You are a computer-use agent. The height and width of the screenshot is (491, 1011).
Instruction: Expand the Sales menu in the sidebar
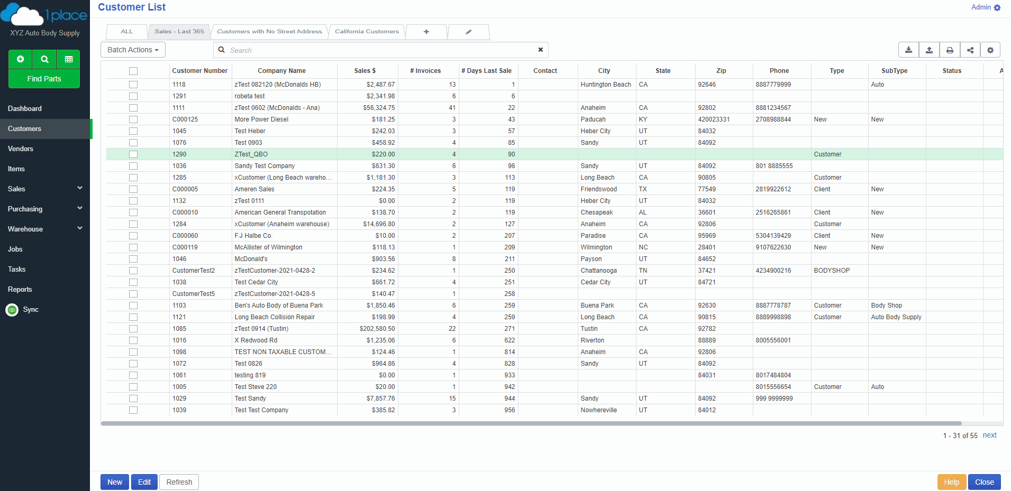[x=44, y=189]
